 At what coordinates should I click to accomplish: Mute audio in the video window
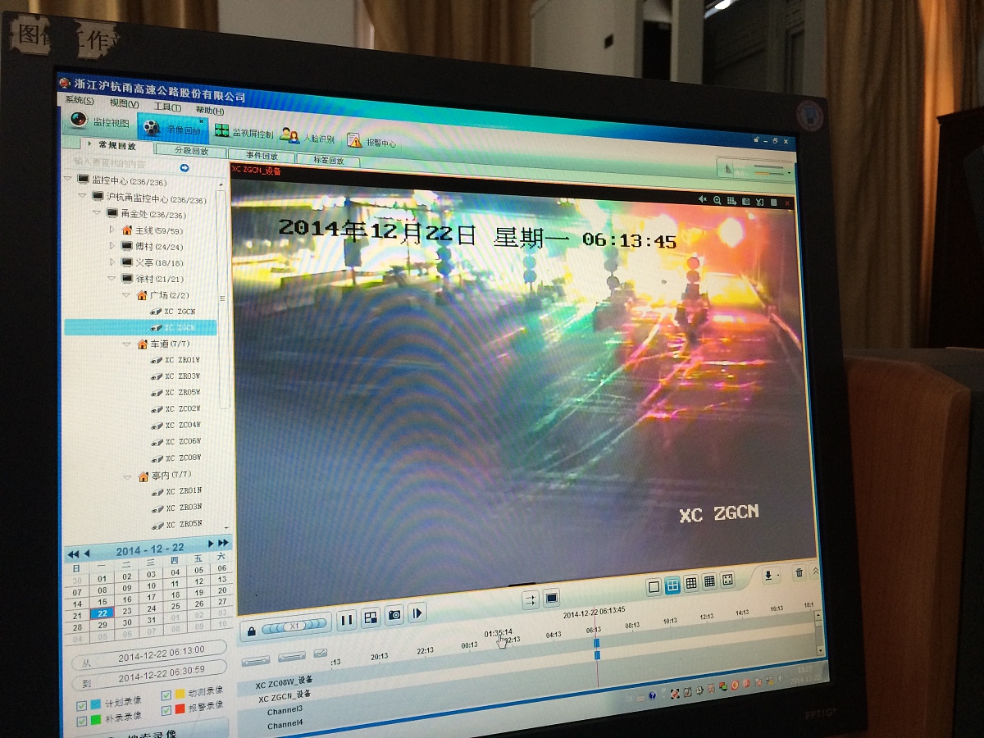[703, 199]
